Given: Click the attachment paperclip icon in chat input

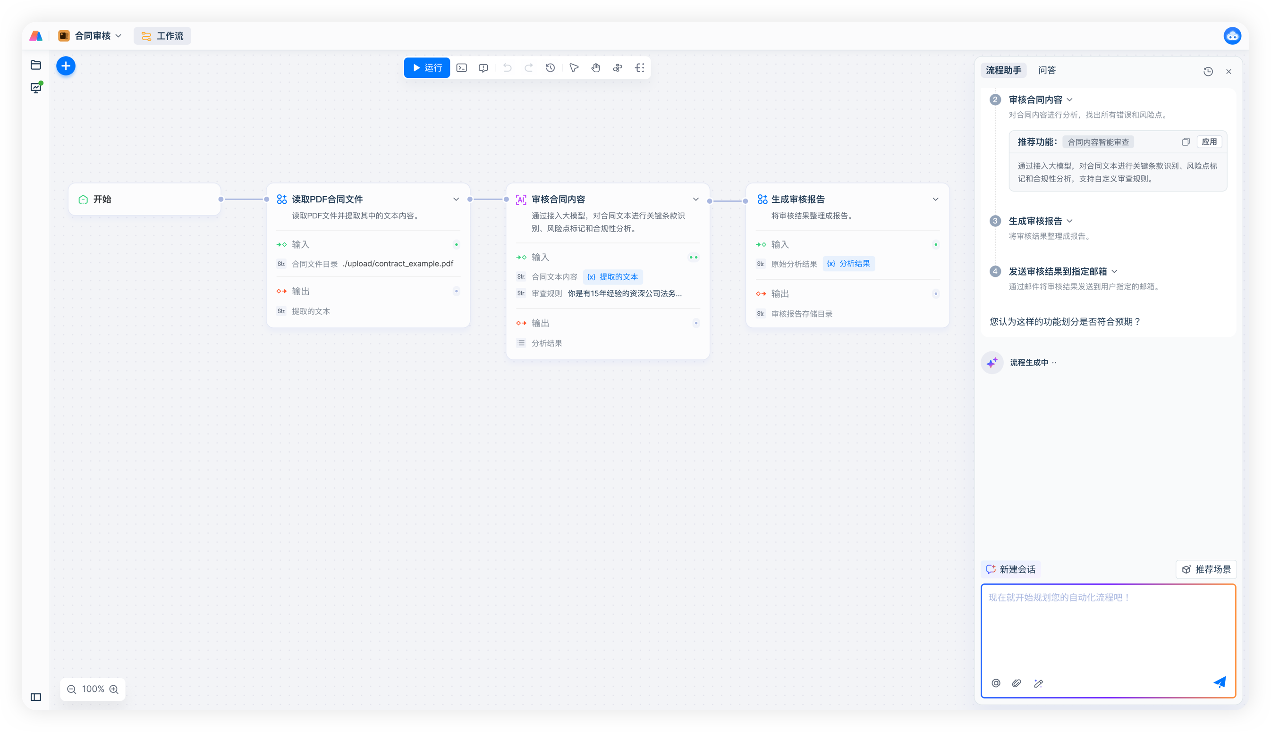Looking at the screenshot, I should 1017,683.
